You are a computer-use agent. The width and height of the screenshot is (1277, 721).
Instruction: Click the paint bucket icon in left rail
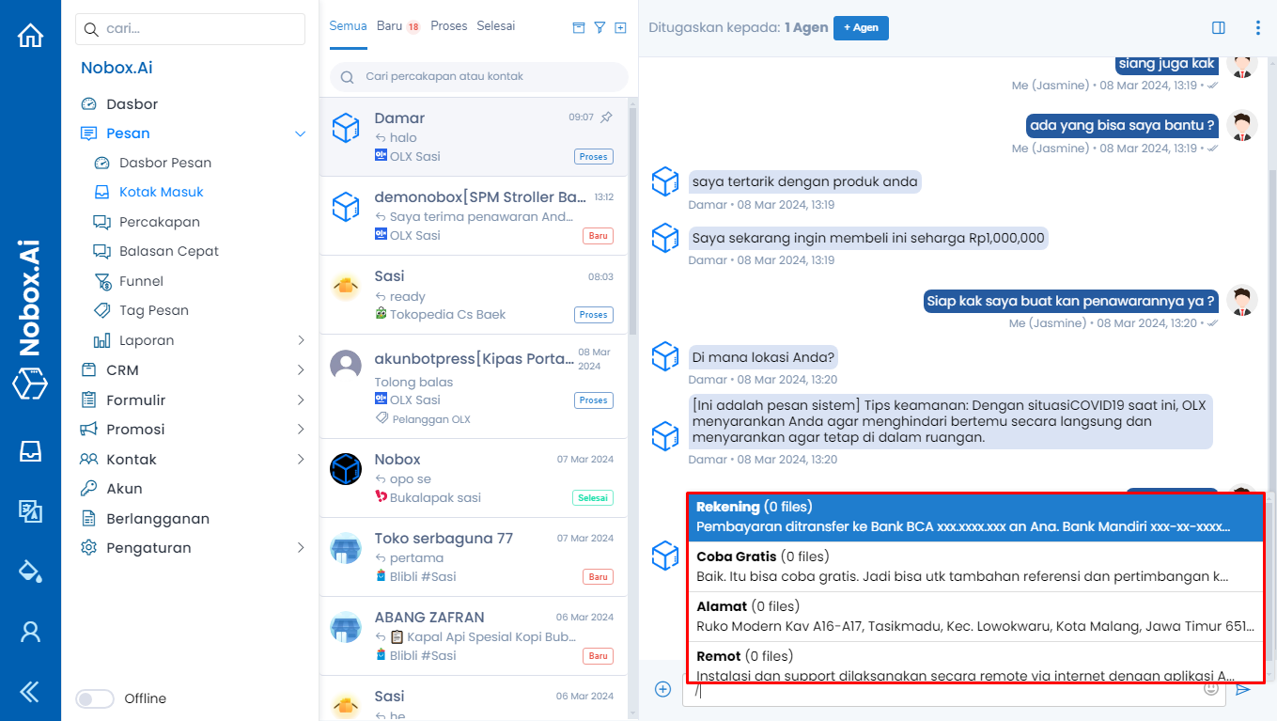(x=30, y=571)
